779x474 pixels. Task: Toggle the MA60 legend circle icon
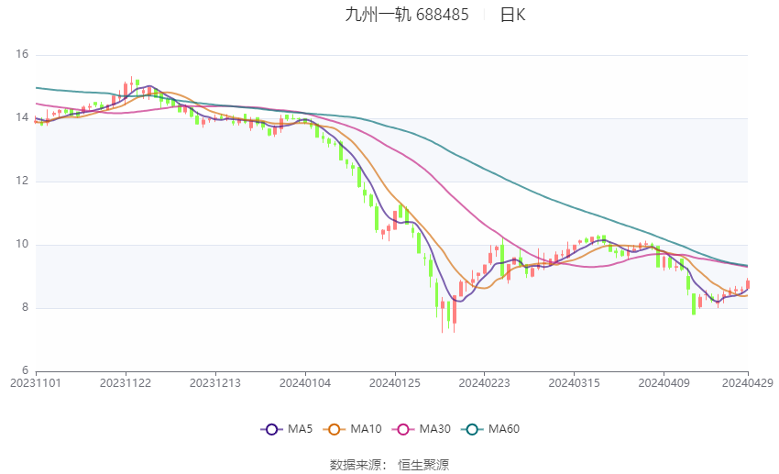[472, 429]
